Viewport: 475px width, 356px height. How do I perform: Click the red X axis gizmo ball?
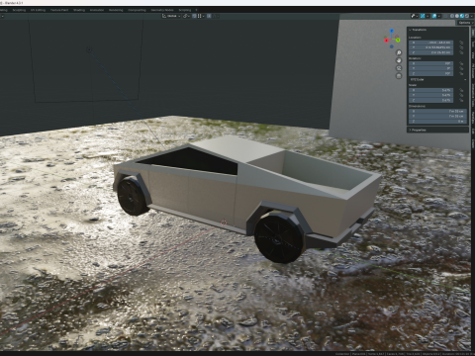pos(386,41)
